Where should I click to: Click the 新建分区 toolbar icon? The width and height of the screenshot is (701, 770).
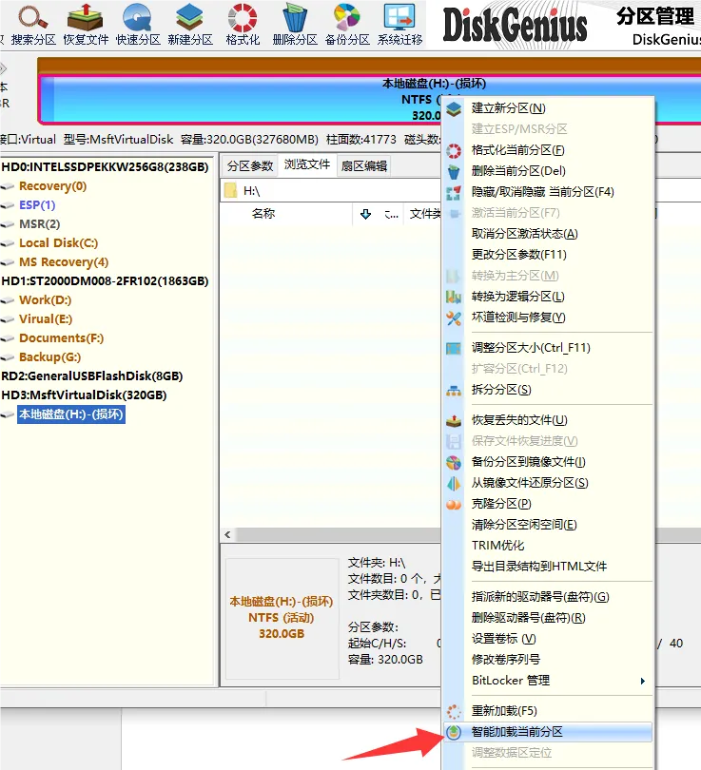pos(190,24)
